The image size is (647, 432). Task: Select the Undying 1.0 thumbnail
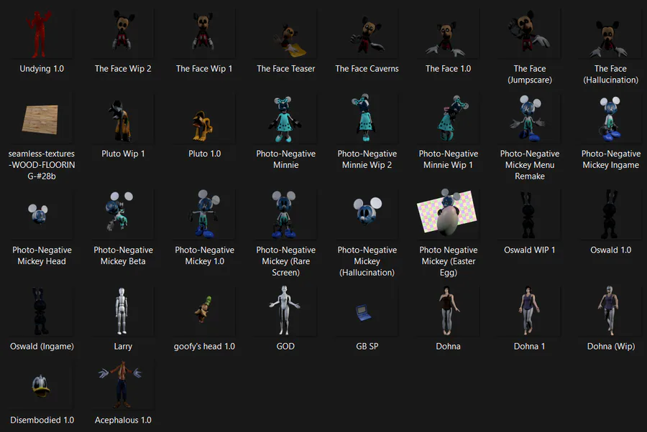coord(40,34)
